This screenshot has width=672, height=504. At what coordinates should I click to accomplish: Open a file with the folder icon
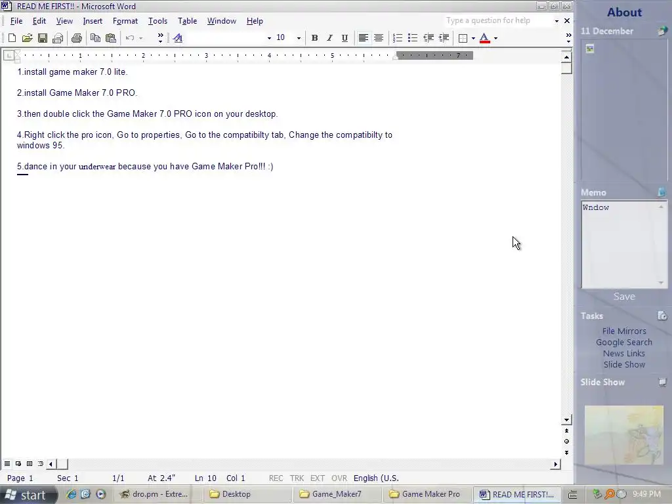[x=27, y=38]
